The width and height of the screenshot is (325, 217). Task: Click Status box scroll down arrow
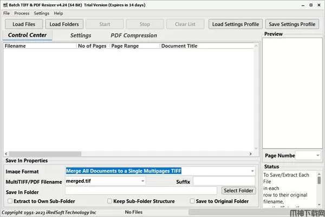(x=319, y=205)
